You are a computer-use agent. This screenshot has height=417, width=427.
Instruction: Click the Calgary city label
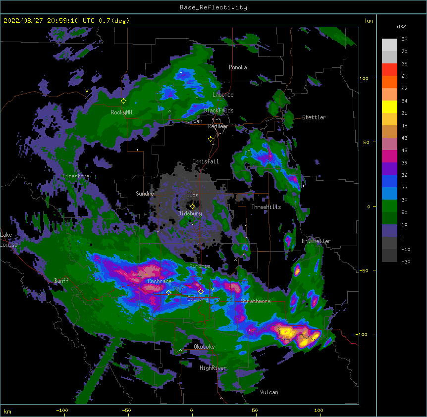[x=198, y=299]
